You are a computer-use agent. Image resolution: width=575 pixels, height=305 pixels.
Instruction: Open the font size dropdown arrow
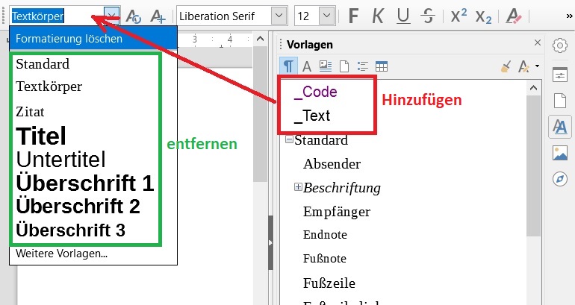coord(327,16)
